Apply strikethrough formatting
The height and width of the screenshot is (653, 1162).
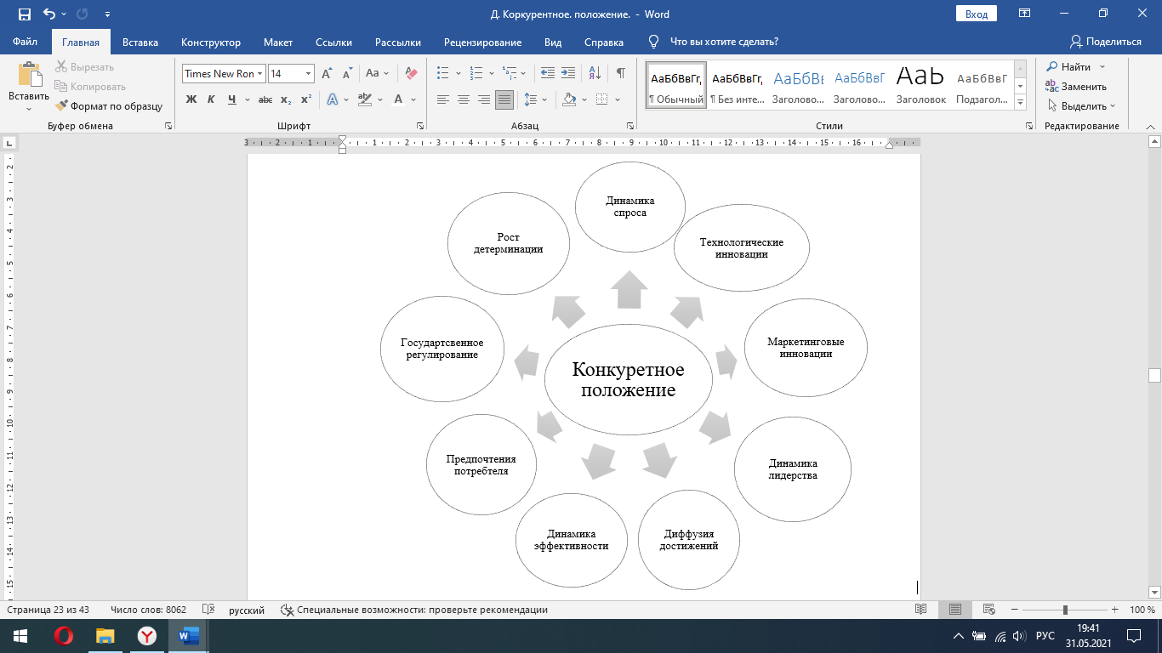click(x=265, y=99)
